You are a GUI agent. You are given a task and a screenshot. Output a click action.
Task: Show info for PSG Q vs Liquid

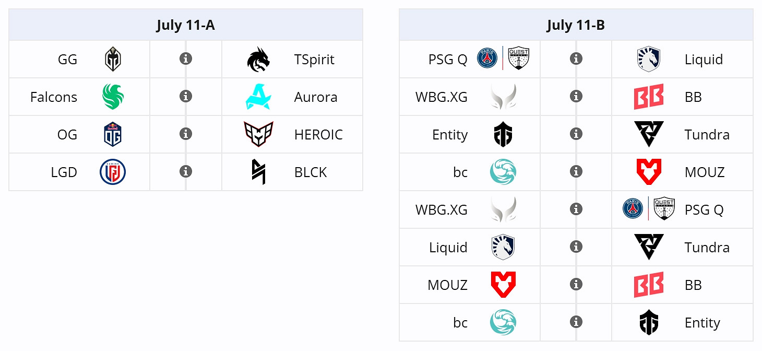point(576,58)
